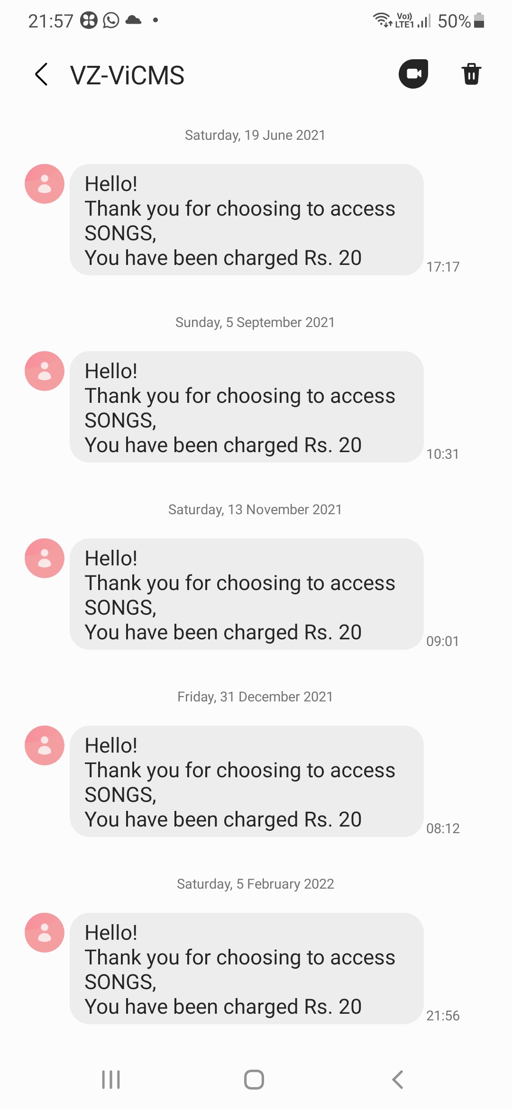The height and width of the screenshot is (1109, 512).
Task: Select the message received at 10:31
Action: (x=247, y=407)
